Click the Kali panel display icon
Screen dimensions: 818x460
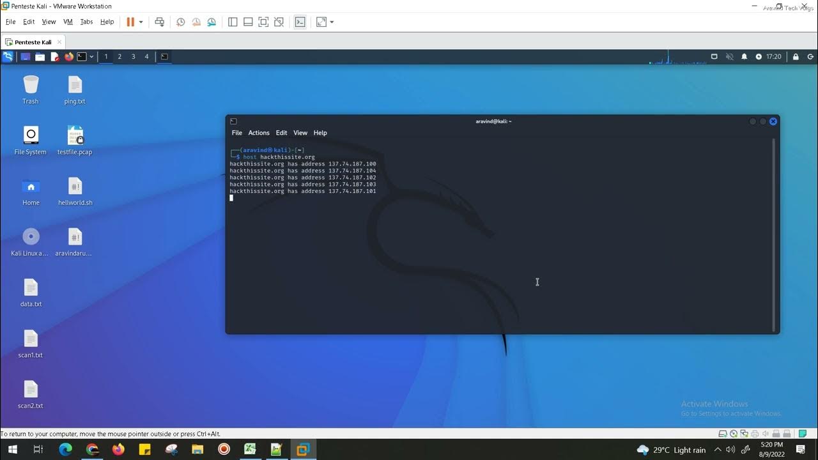click(714, 56)
